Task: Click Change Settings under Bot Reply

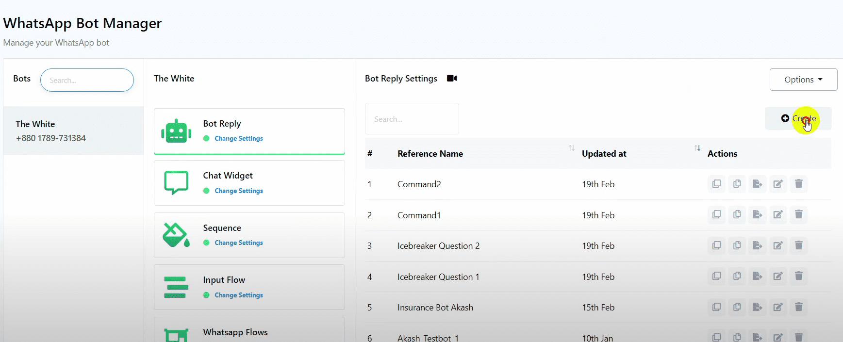Action: coord(238,139)
